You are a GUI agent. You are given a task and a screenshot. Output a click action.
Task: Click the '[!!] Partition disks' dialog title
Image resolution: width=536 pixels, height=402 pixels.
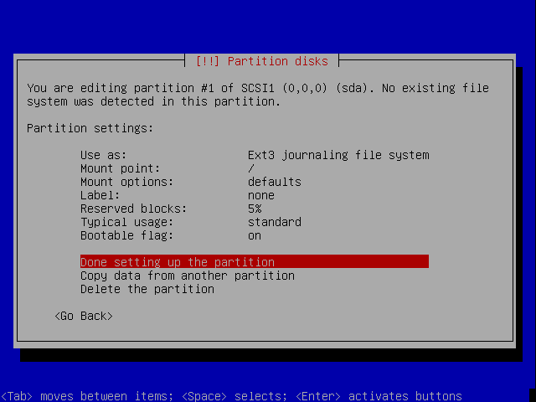point(262,61)
